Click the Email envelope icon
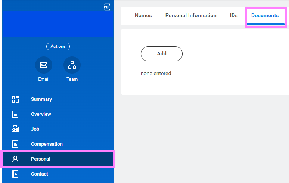The image size is (289, 183). click(x=44, y=65)
